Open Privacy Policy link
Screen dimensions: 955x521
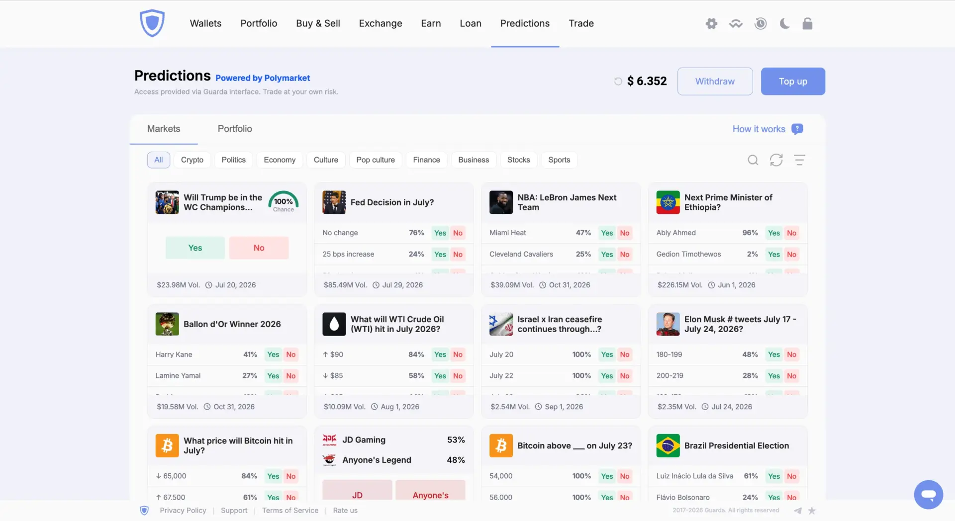tap(183, 511)
